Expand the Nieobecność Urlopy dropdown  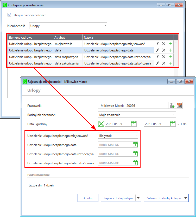pyautogui.click(x=105, y=26)
